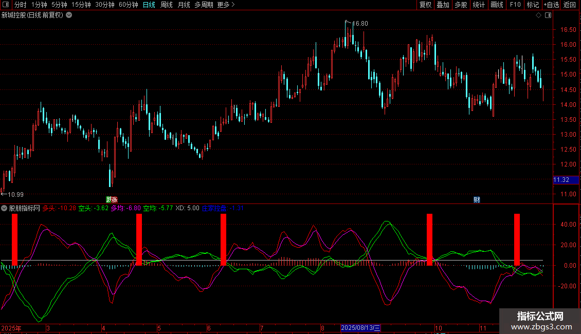The width and height of the screenshot is (581, 334).
Task: Click the 10.99 low price label
Action: tap(15, 194)
